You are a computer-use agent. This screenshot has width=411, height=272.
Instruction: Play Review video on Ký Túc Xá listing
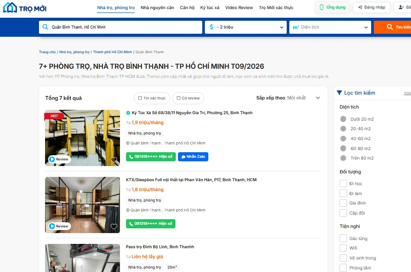coord(59,159)
